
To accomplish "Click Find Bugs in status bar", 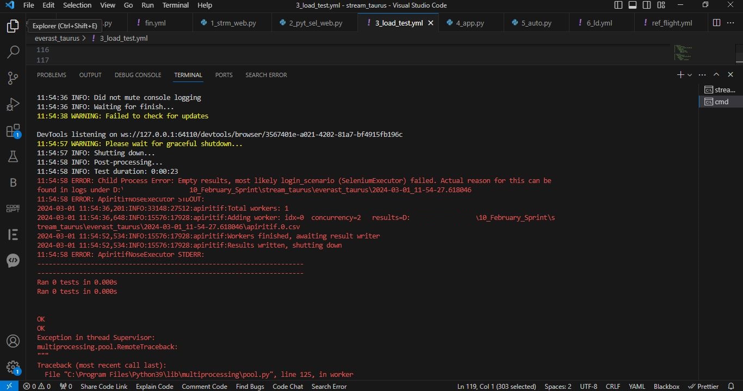I will coord(250,386).
